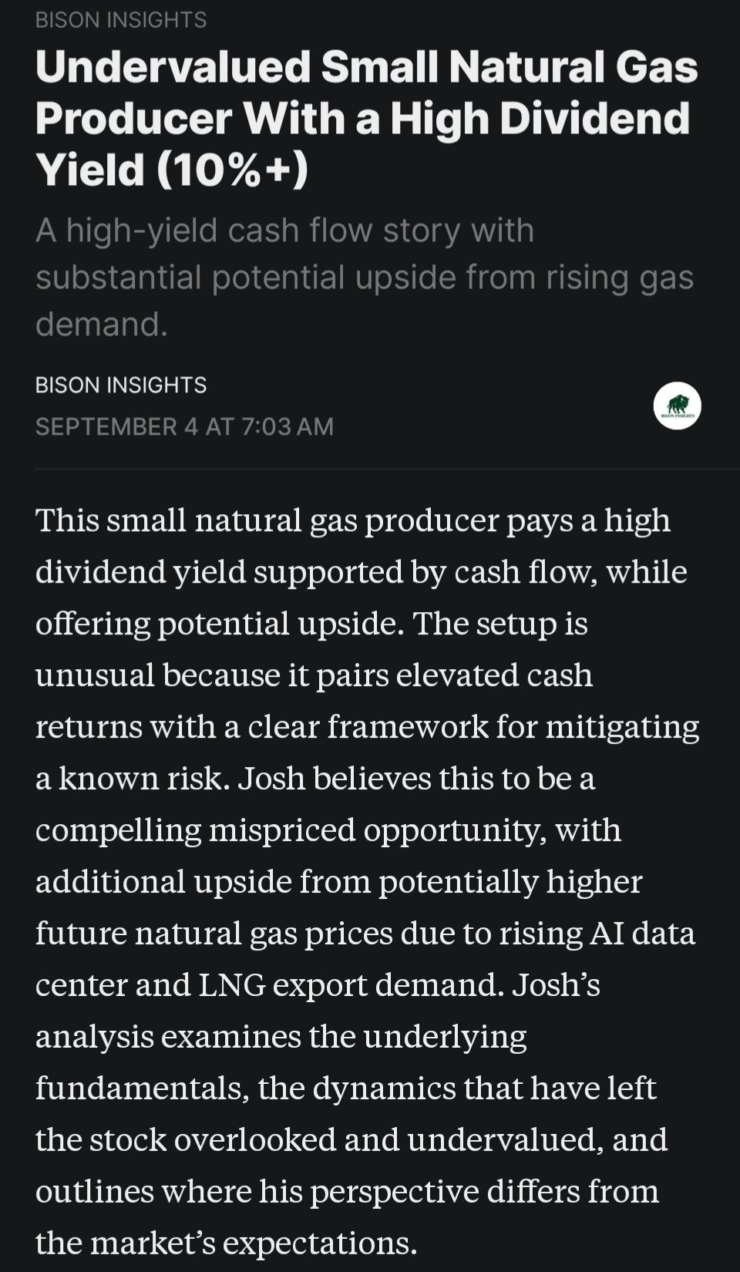Click the gray subtitle about high-yield cash flow
The height and width of the screenshot is (1272, 740).
pos(364,277)
